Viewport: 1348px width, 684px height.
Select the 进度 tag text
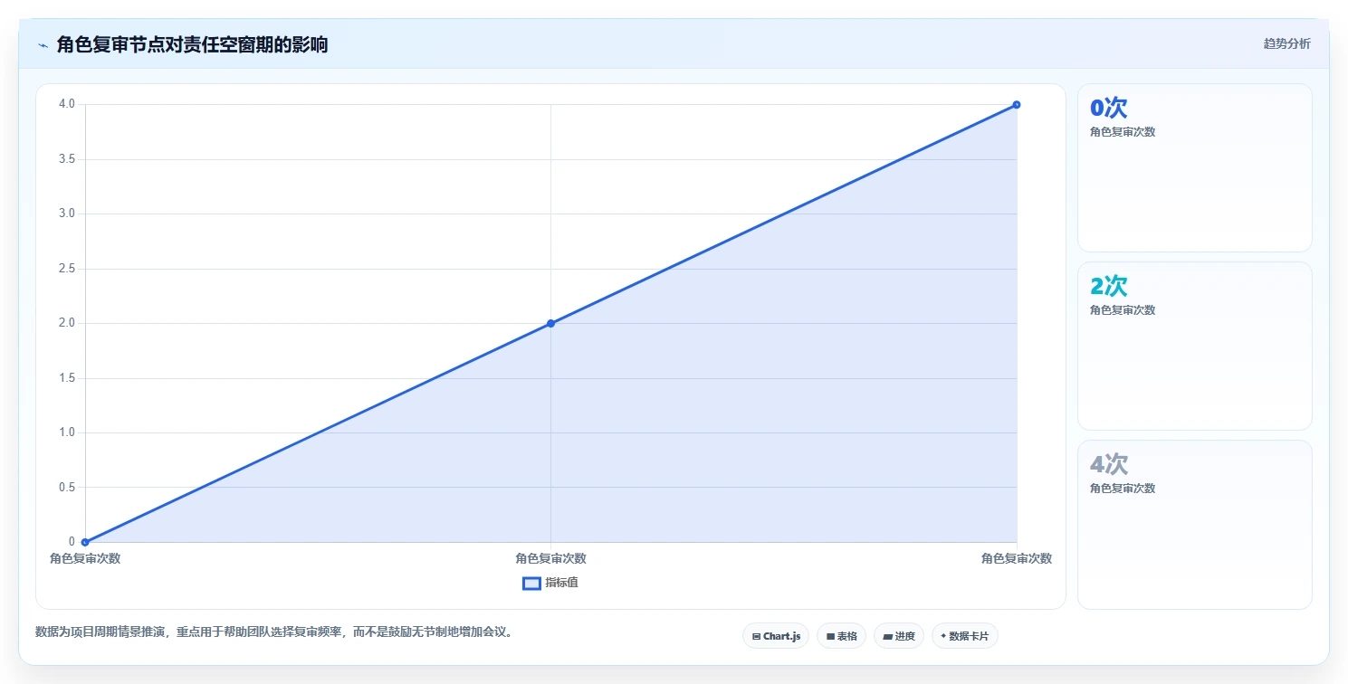(904, 637)
